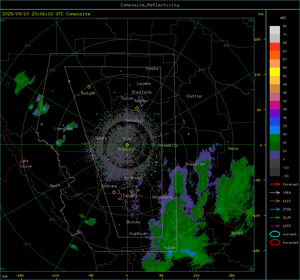Select the yellow 54 dBZ color swatch

[x=275, y=72]
